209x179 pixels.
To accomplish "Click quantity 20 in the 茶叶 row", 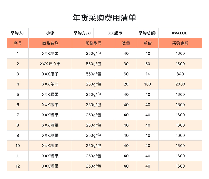I will pyautogui.click(x=126, y=84).
